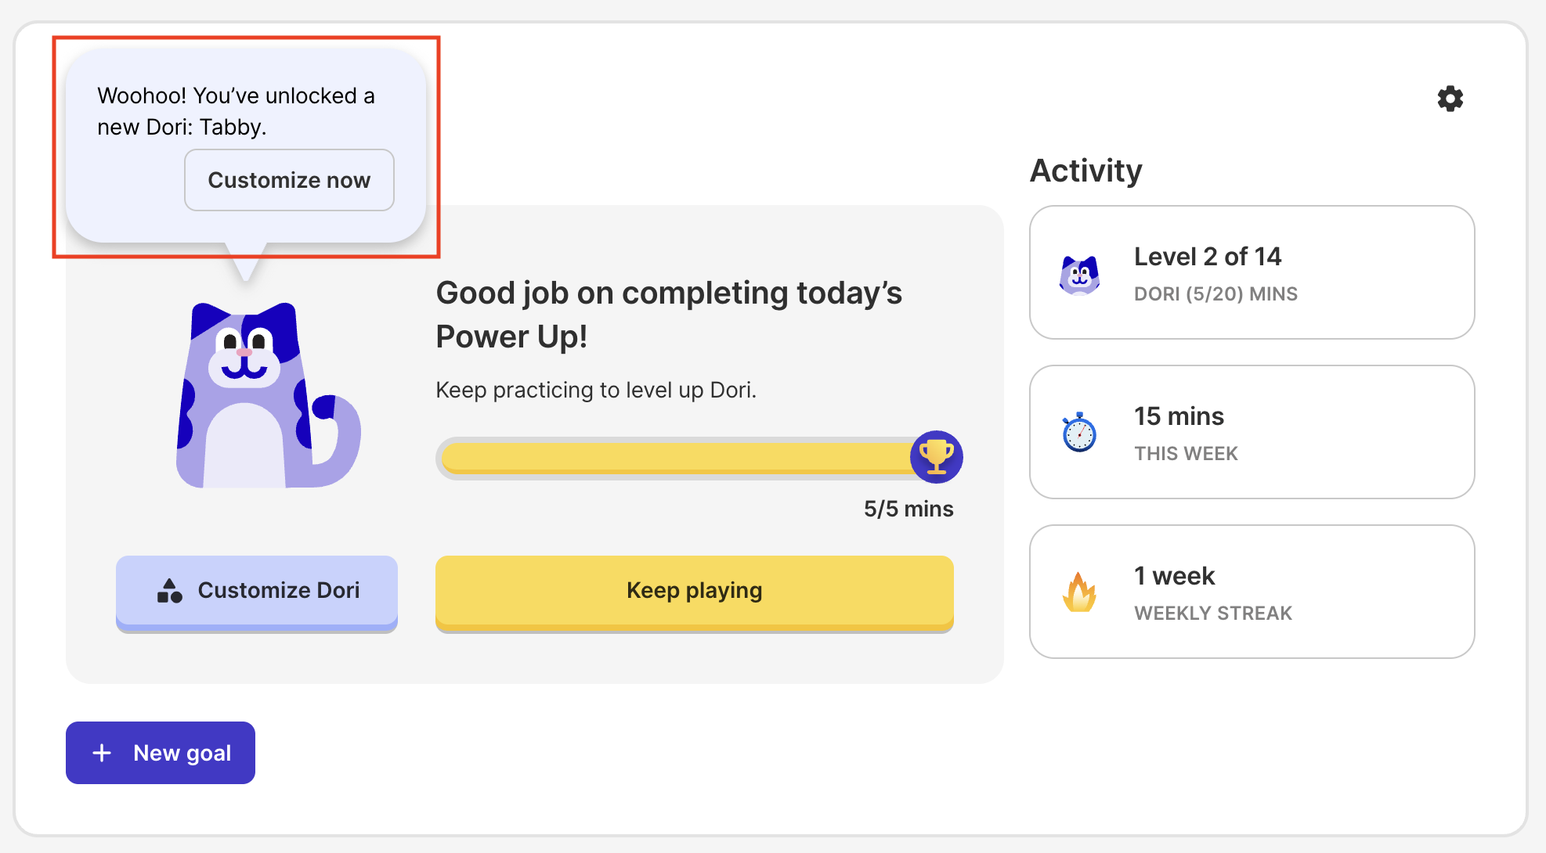Click the yellow Power Up progress bar
The height and width of the screenshot is (853, 1546).
(674, 458)
